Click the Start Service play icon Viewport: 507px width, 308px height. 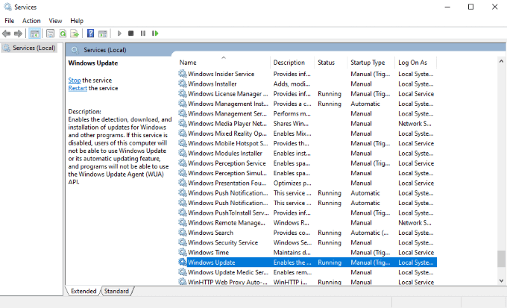119,34
